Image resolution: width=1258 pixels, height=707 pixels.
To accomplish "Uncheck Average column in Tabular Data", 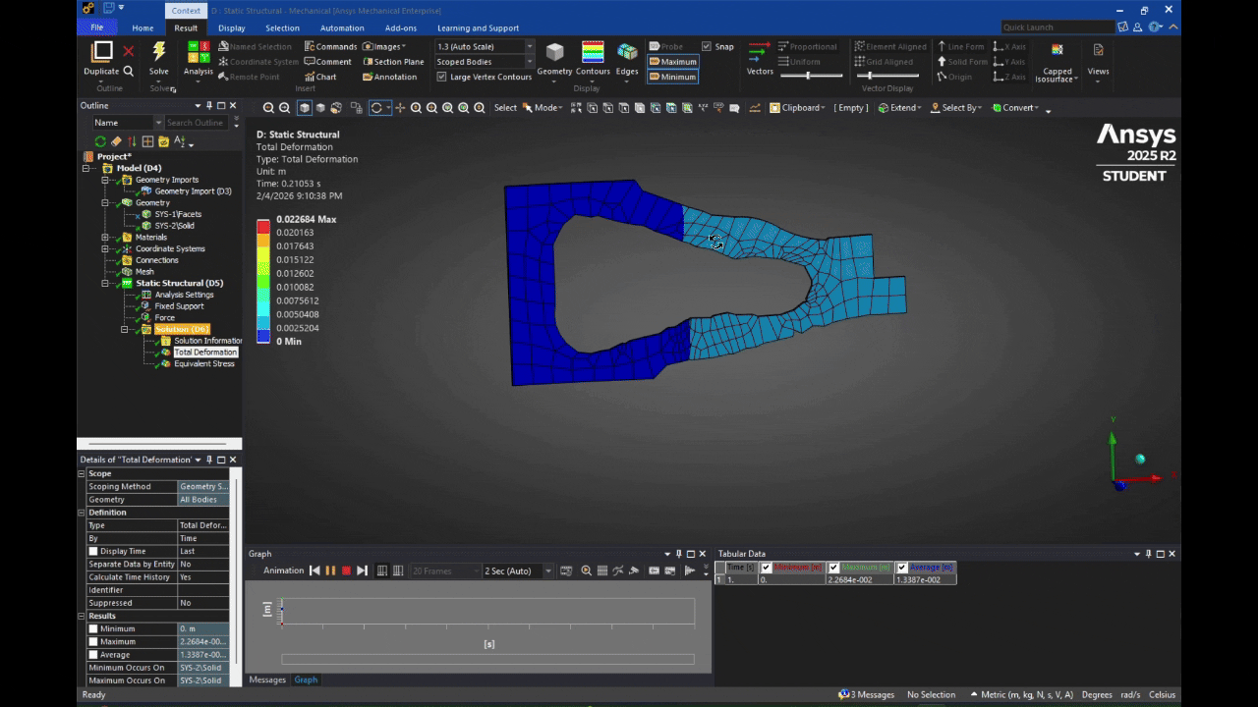I will tap(901, 567).
